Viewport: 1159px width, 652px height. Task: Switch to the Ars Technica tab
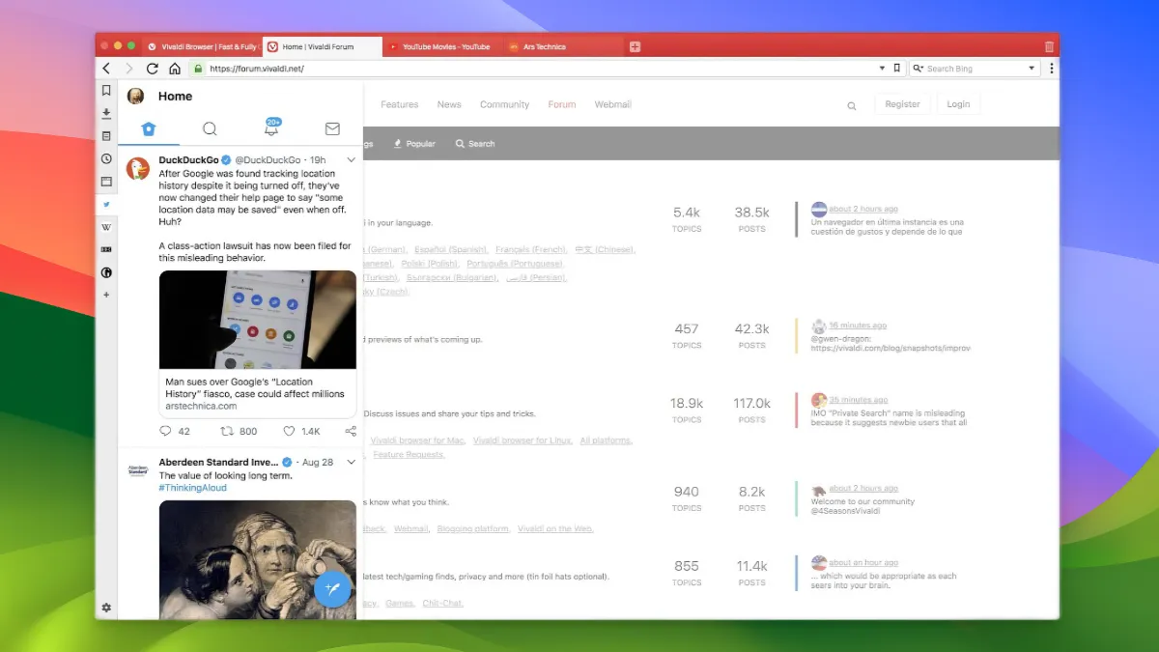(x=545, y=46)
